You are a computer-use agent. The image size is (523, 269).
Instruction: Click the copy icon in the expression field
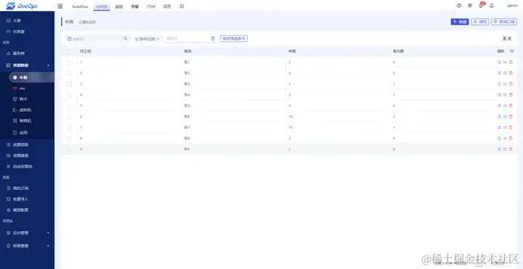(213, 38)
